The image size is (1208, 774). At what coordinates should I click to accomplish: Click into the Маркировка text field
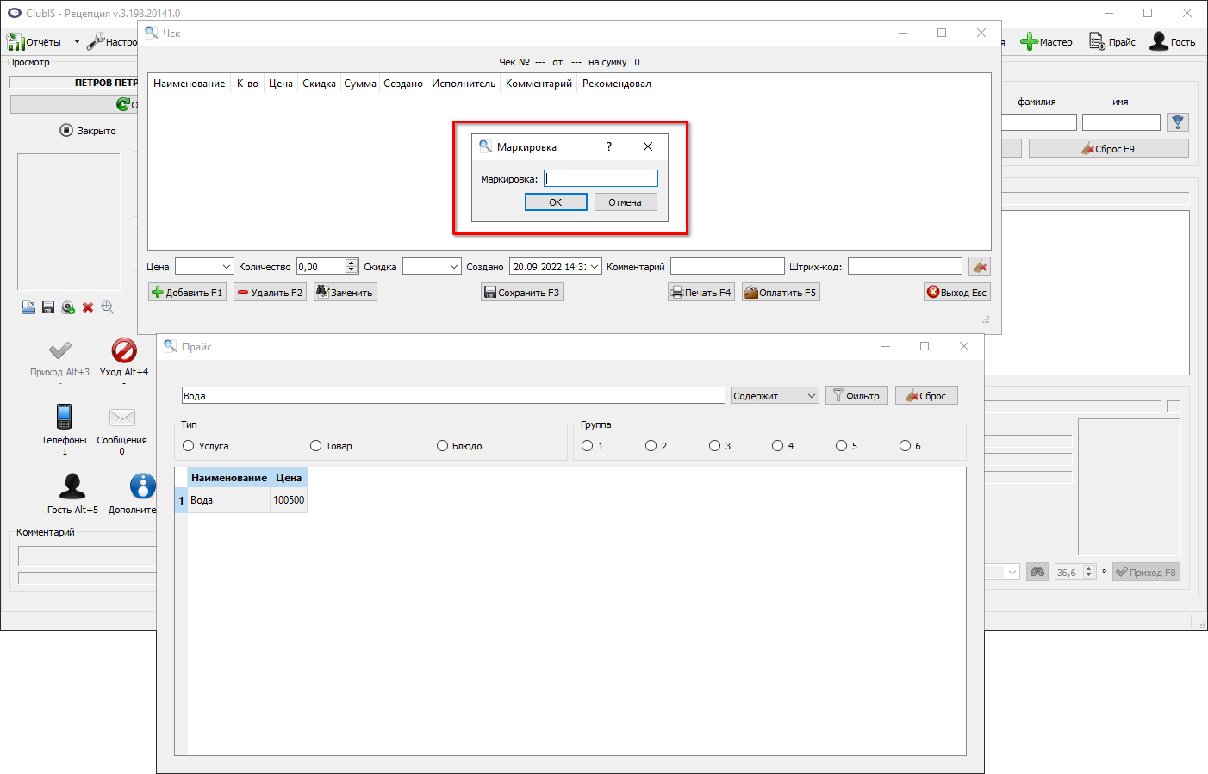(x=601, y=178)
